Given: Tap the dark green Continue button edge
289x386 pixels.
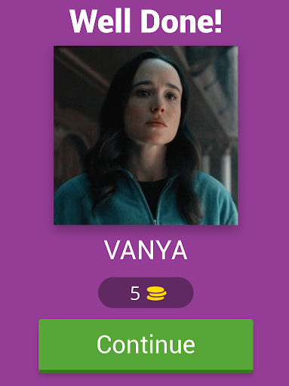Looking at the screenshot, I should [x=146, y=371].
